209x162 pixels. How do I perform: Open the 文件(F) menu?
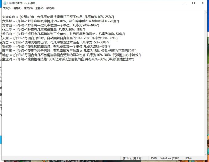coord(7,8)
